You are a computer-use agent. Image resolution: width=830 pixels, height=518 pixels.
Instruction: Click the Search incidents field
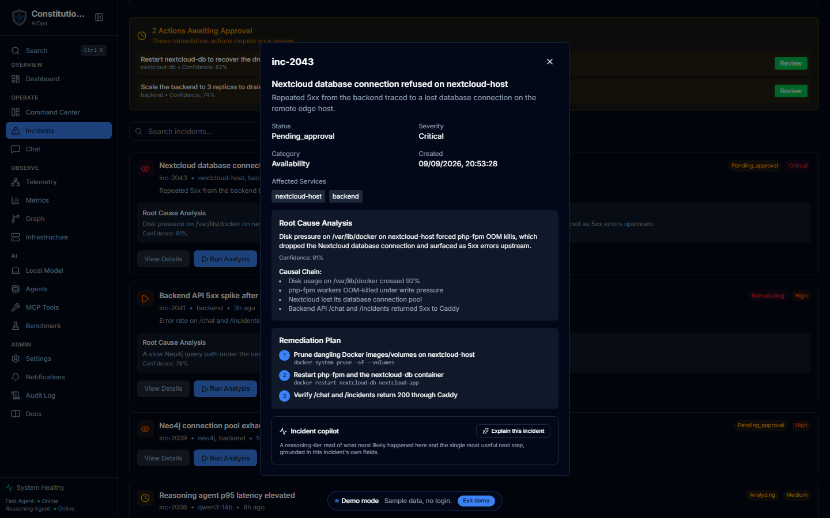click(196, 131)
